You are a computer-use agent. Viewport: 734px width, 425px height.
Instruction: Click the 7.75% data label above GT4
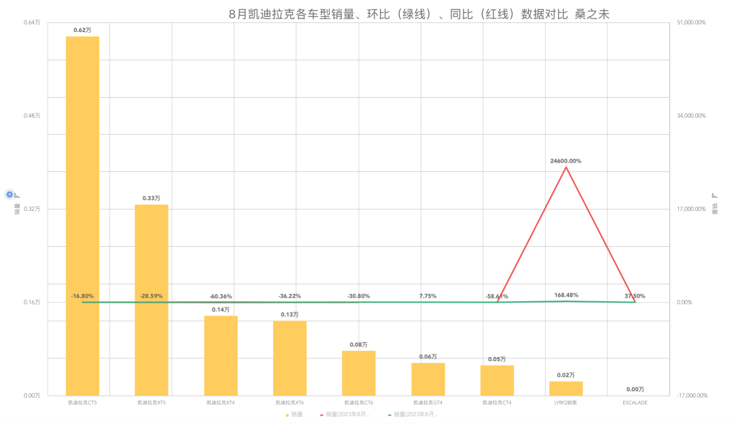pos(427,296)
